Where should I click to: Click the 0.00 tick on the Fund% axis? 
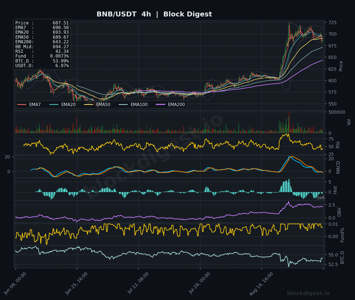(333, 236)
